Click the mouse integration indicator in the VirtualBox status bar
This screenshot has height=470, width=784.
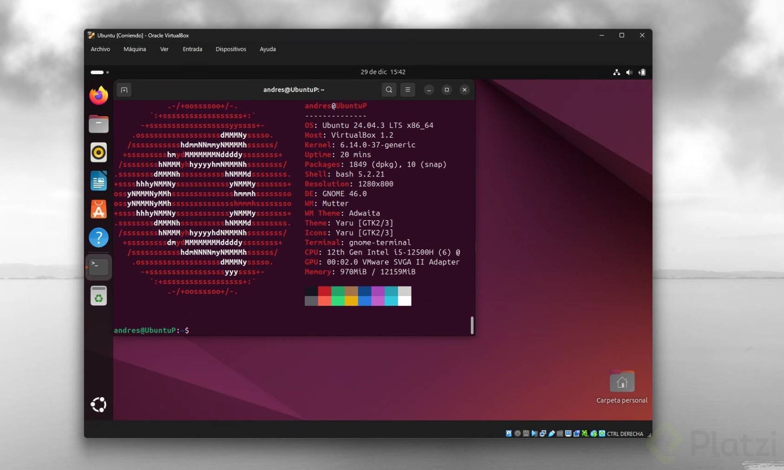[593, 434]
